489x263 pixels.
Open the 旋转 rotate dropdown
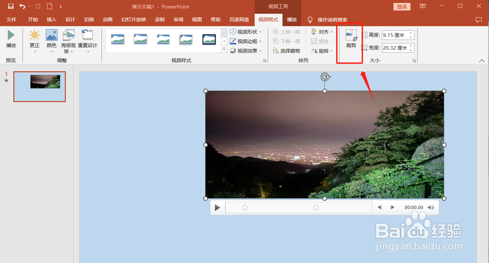coord(322,51)
